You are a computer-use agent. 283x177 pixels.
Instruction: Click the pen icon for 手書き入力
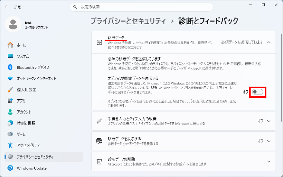(99, 121)
